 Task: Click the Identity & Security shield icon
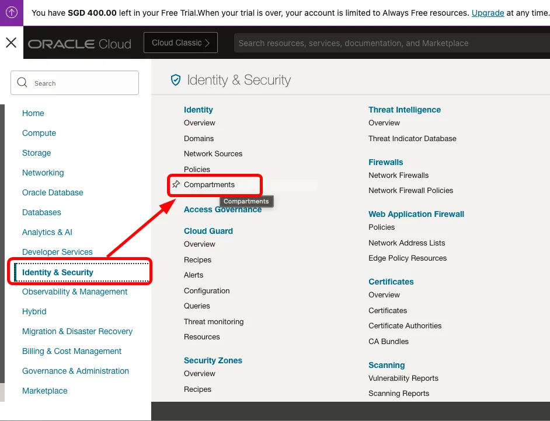click(x=175, y=80)
